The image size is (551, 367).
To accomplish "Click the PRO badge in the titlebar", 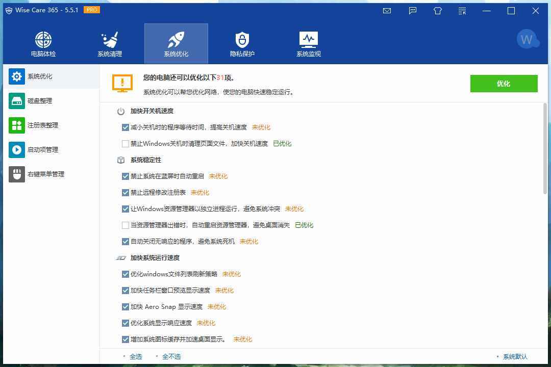I will 91,10.
